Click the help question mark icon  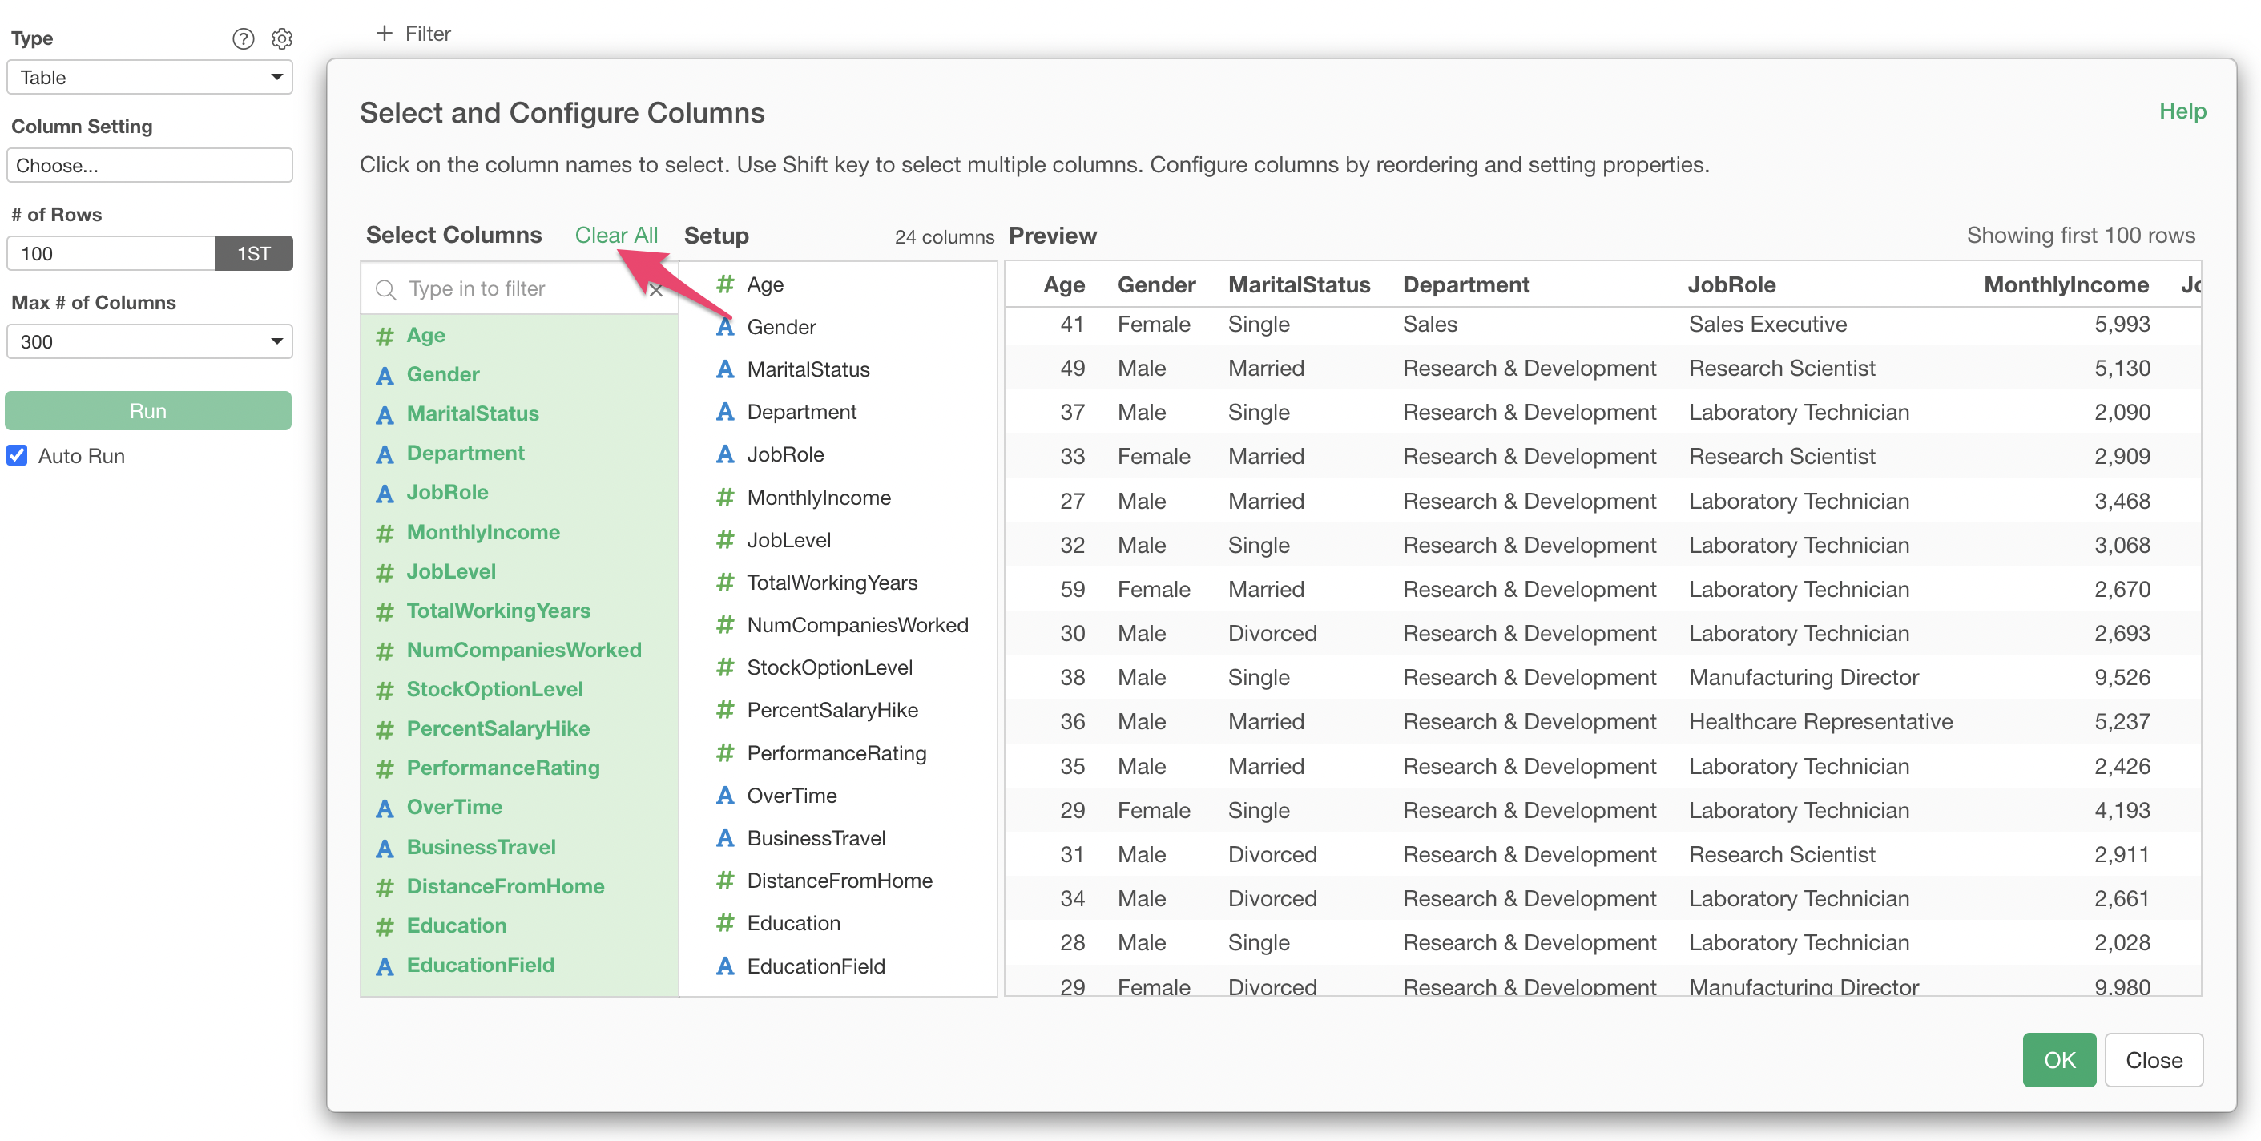243,38
